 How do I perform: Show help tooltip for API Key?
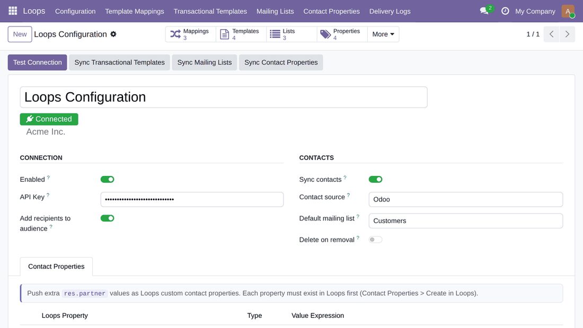48,195
